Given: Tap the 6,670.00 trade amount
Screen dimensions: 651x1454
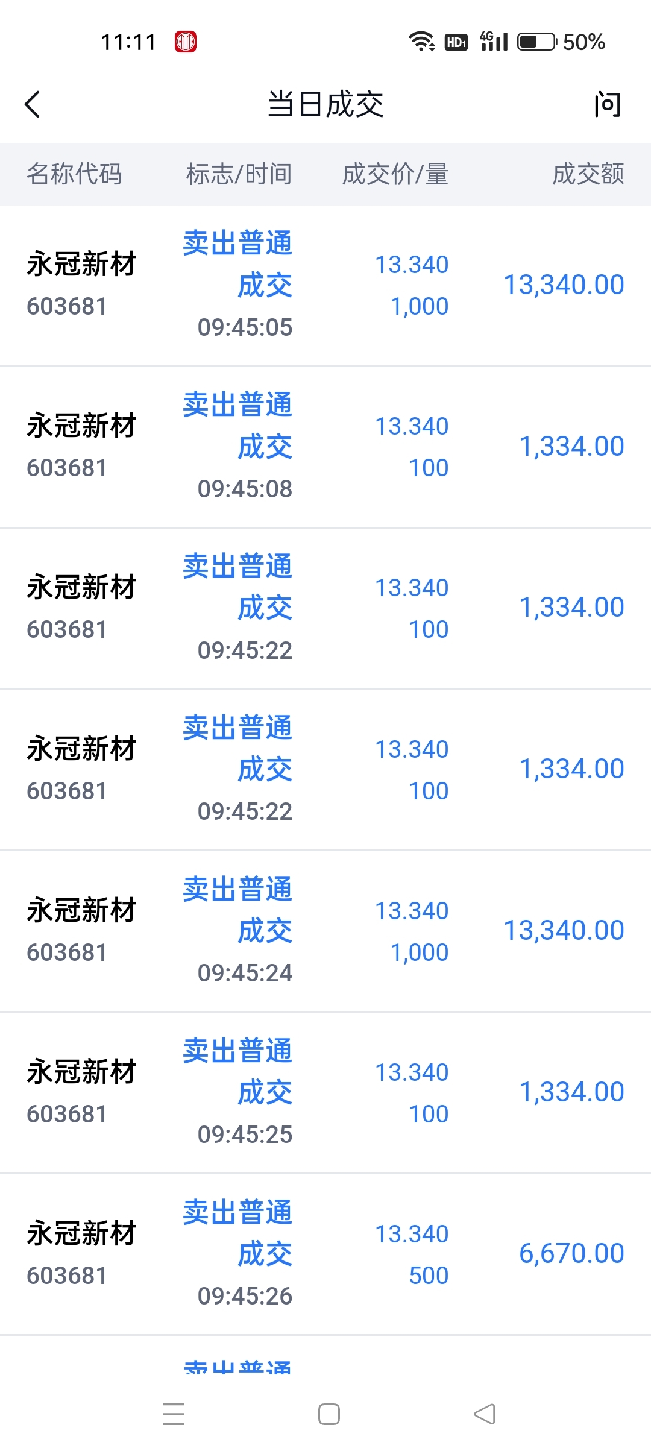Looking at the screenshot, I should pyautogui.click(x=571, y=1253).
